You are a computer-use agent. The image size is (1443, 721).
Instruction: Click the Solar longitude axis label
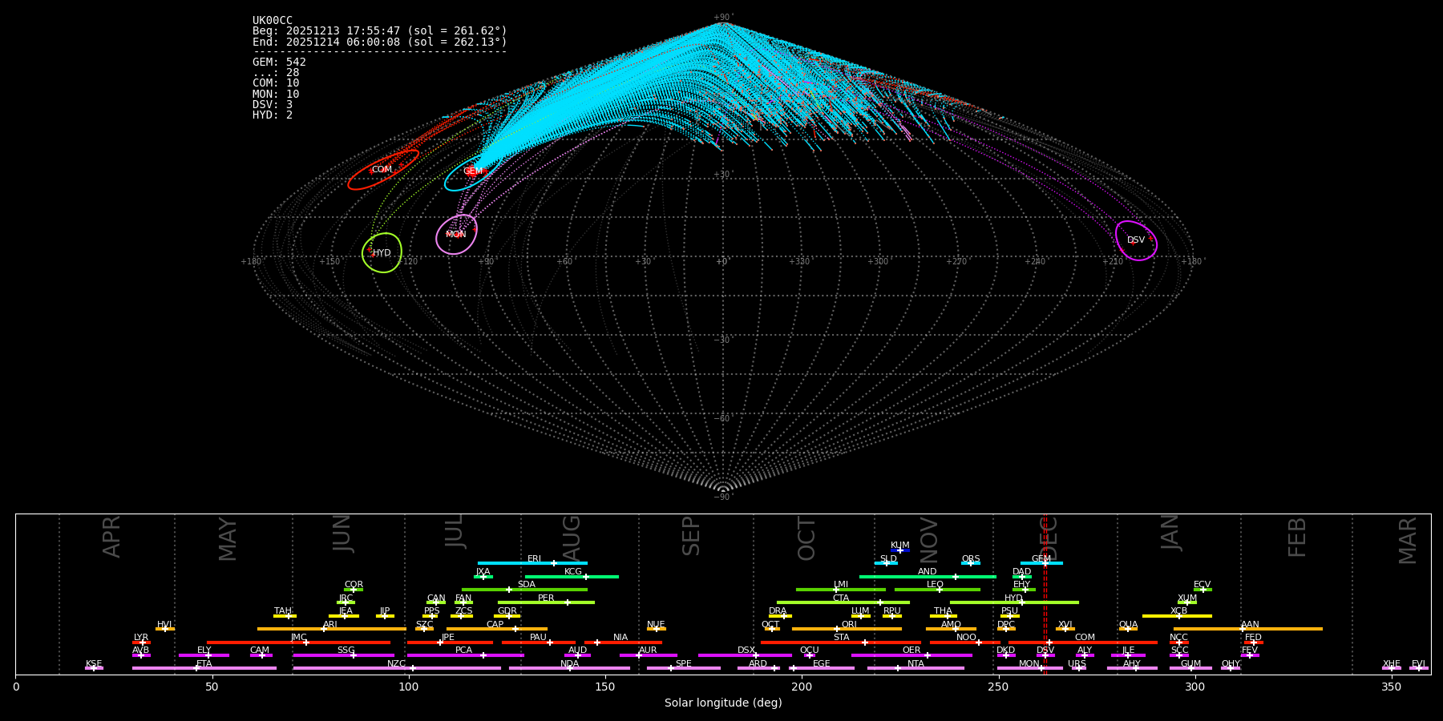[722, 703]
